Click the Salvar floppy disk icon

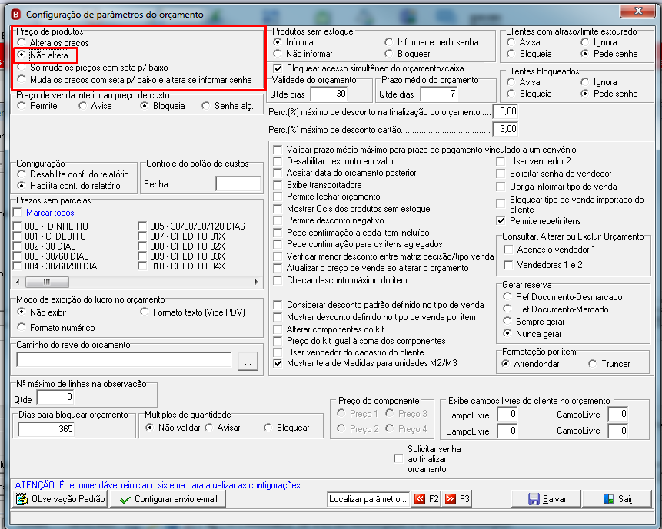pyautogui.click(x=534, y=499)
